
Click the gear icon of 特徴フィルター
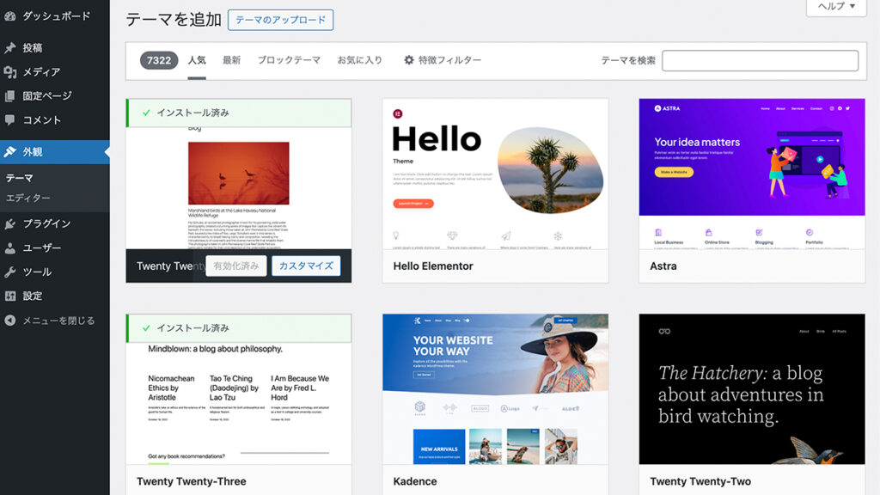[409, 60]
